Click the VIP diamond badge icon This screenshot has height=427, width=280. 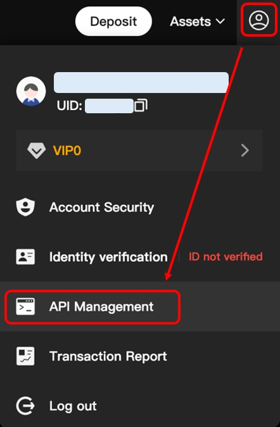coord(37,151)
